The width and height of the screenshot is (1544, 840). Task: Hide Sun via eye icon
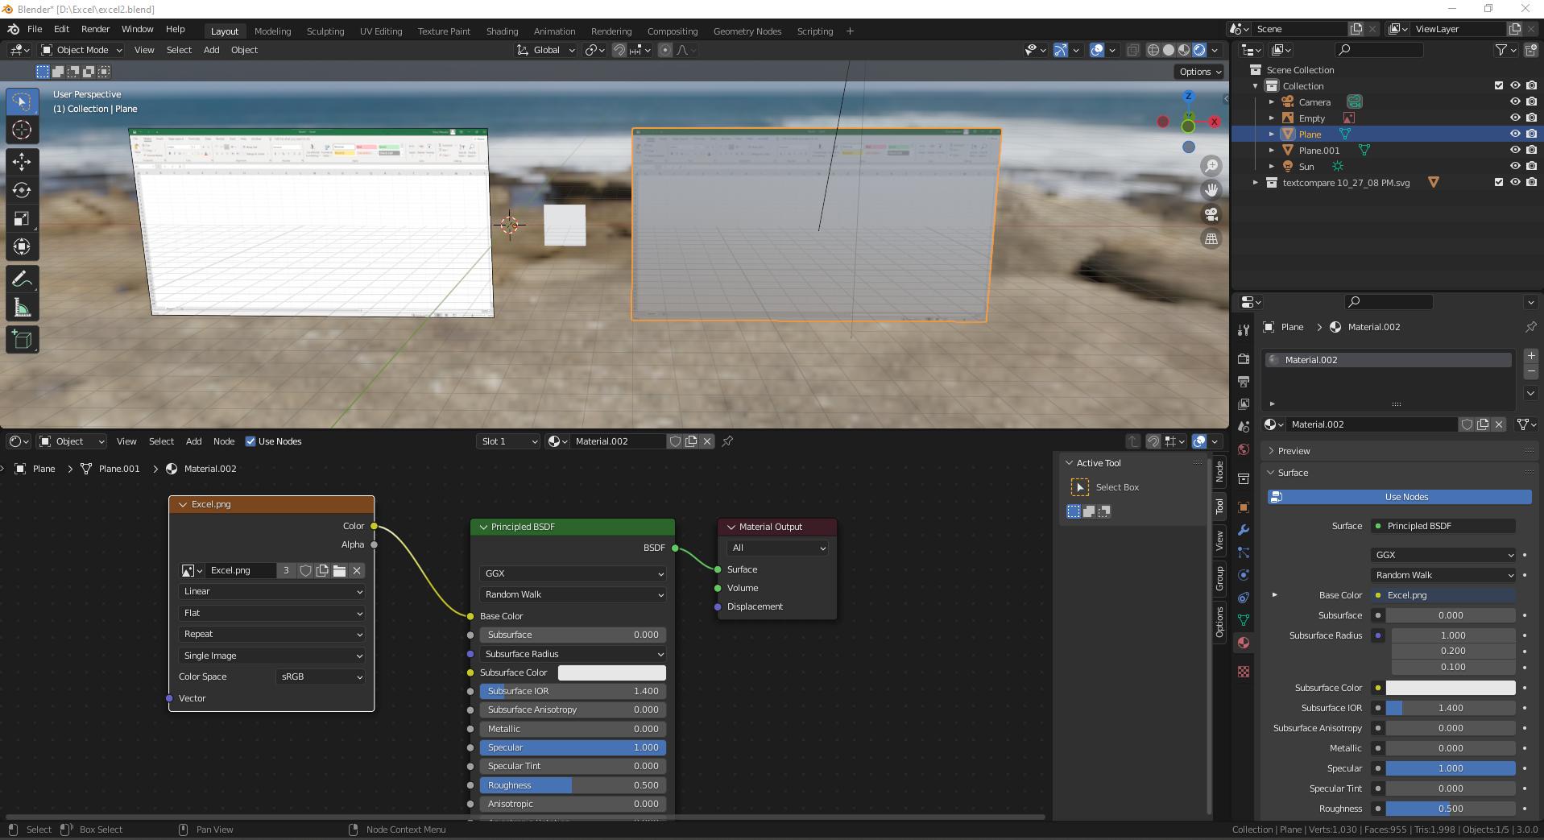pyautogui.click(x=1515, y=167)
